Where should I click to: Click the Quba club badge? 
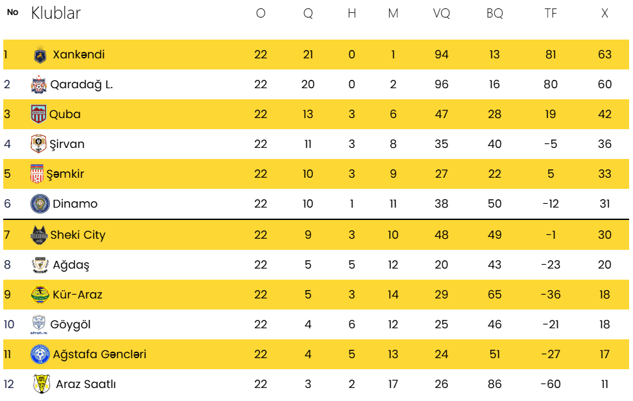tap(39, 115)
